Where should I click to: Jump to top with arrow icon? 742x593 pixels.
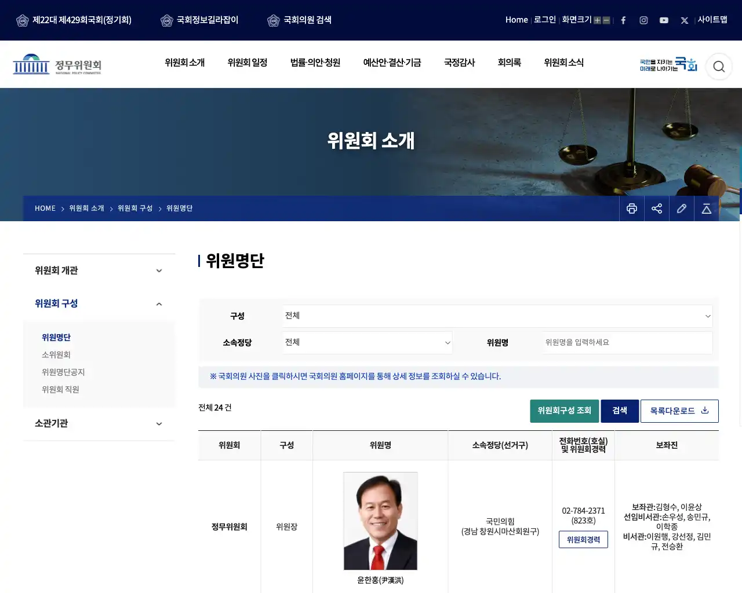707,208
